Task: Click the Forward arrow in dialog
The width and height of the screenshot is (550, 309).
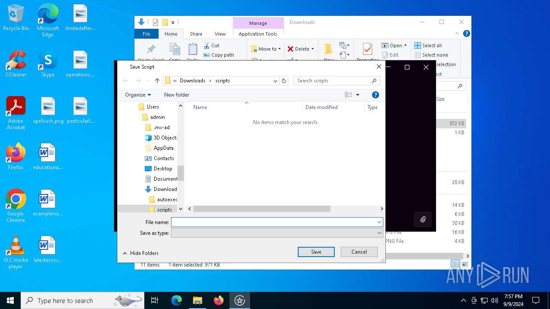Action: [x=138, y=81]
